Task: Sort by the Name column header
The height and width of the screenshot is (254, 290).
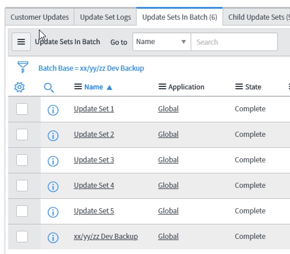Action: click(94, 87)
